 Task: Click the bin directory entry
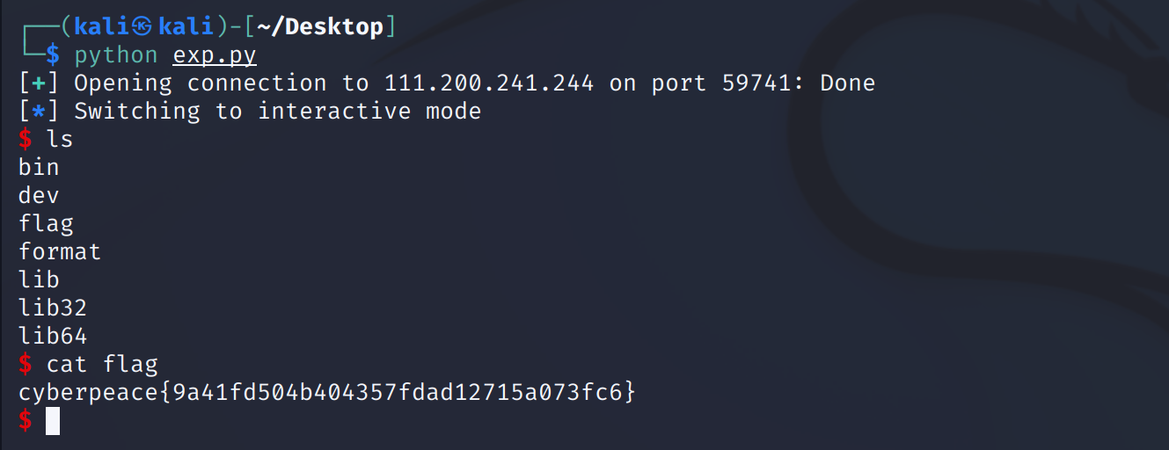tap(39, 167)
